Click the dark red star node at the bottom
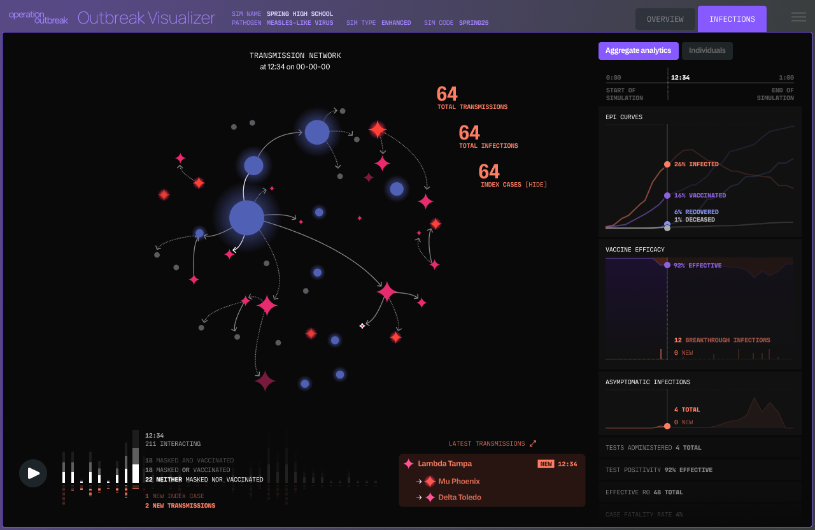The image size is (815, 530). [x=265, y=381]
